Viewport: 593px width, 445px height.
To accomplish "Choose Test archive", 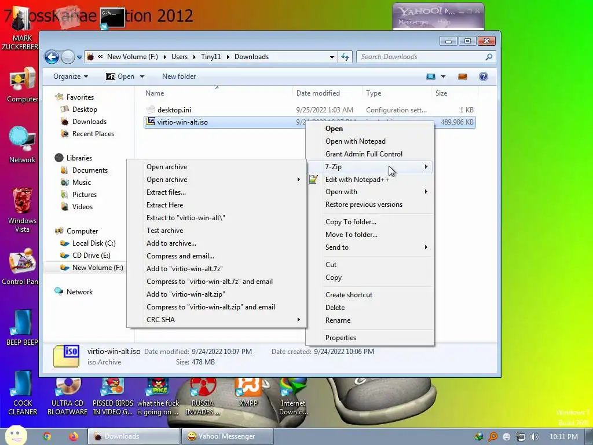I will [x=217, y=231].
